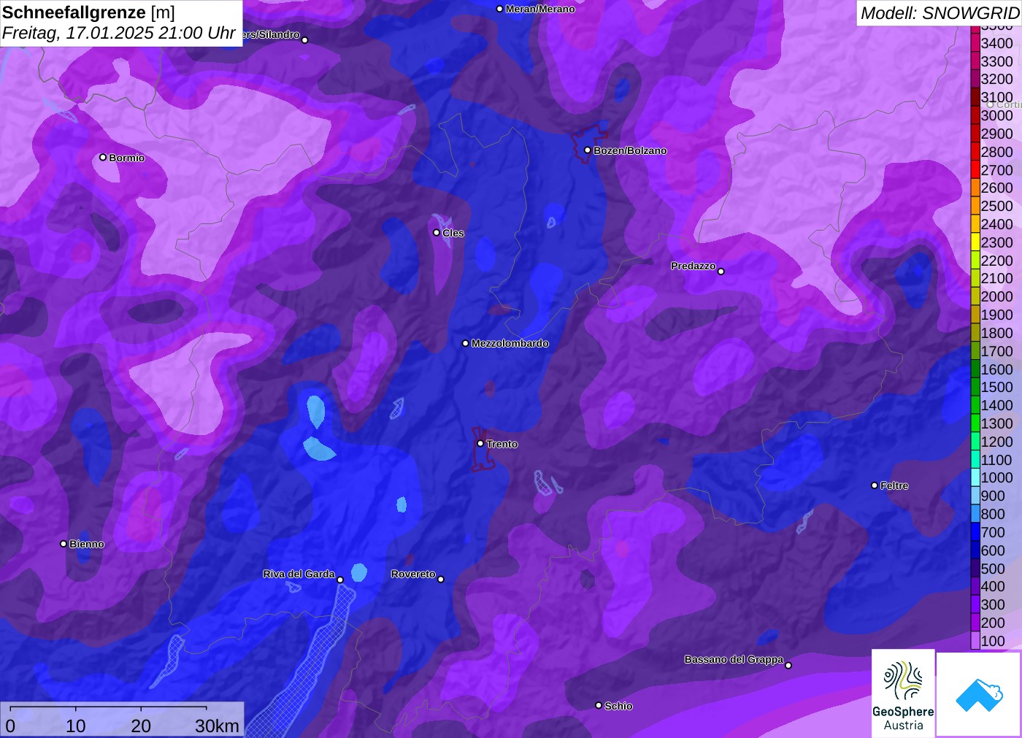Screen dimensions: 1022x738
Task: Pick the 2700 m red legend swatch
Action: pyautogui.click(x=975, y=170)
